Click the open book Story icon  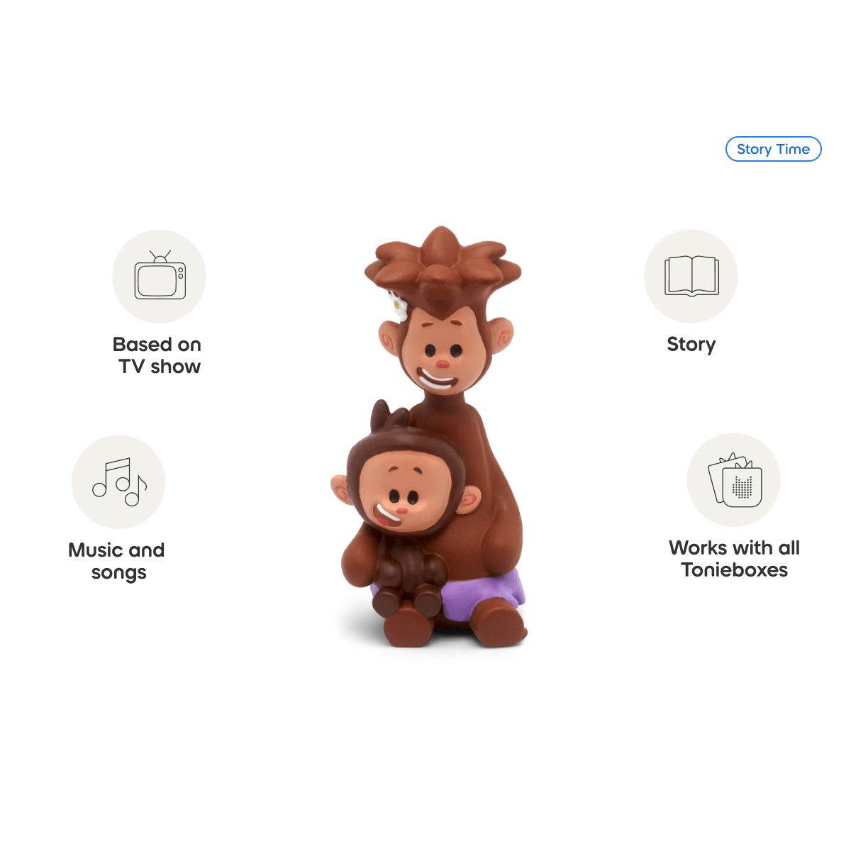[x=691, y=275]
